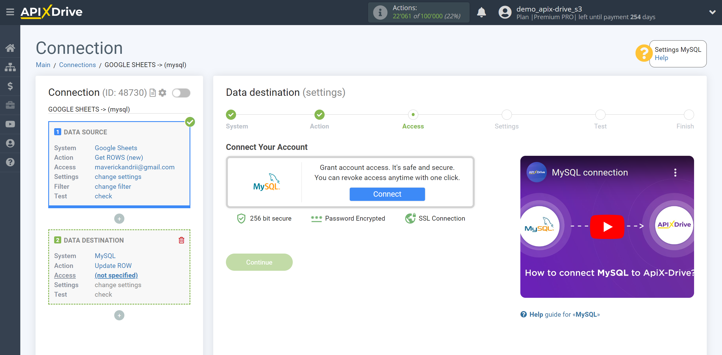Image resolution: width=722 pixels, height=355 pixels.
Task: Click the Continue button
Action: coord(259,262)
